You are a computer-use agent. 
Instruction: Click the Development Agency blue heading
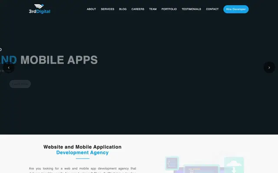83,153
